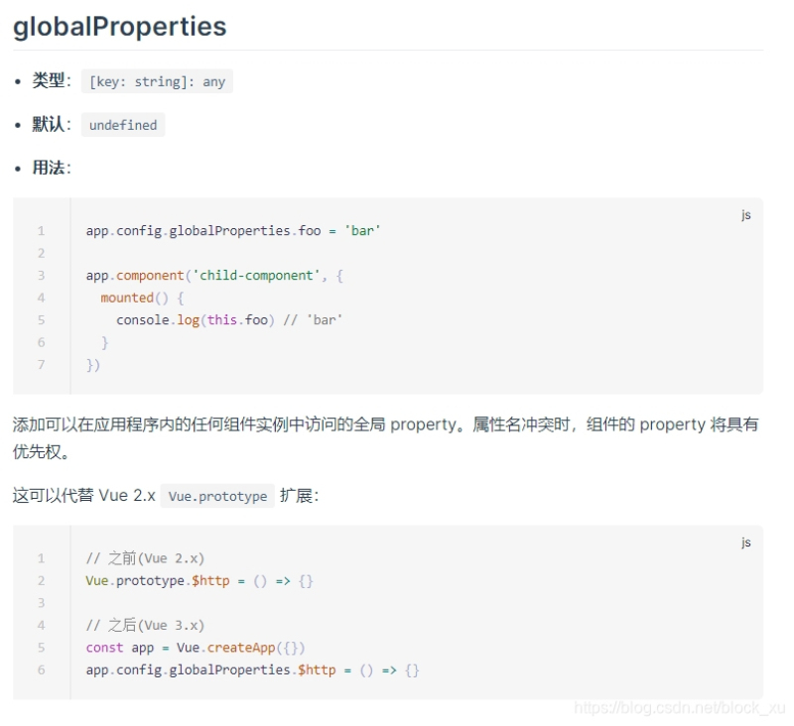Click the 类型 bullet label

click(x=49, y=81)
